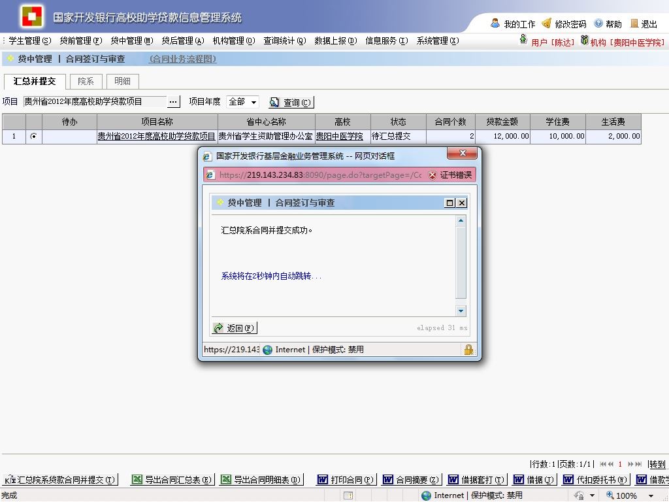Image resolution: width=669 pixels, height=502 pixels.
Task: Click the Excel icon for 导出合同汇总表
Action: click(137, 480)
